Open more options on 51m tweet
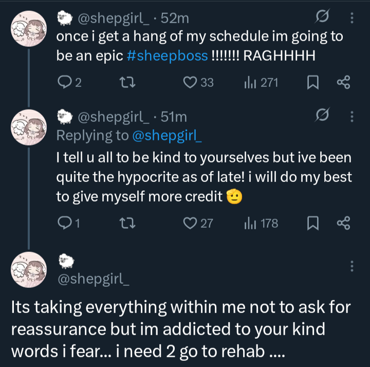The height and width of the screenshot is (367, 370). [x=352, y=117]
